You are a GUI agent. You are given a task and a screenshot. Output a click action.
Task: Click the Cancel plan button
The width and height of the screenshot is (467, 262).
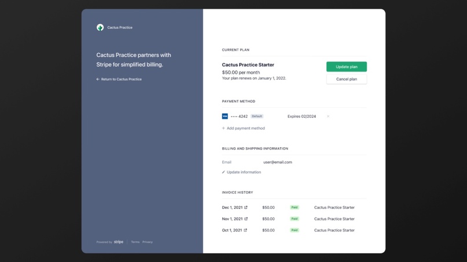click(347, 79)
